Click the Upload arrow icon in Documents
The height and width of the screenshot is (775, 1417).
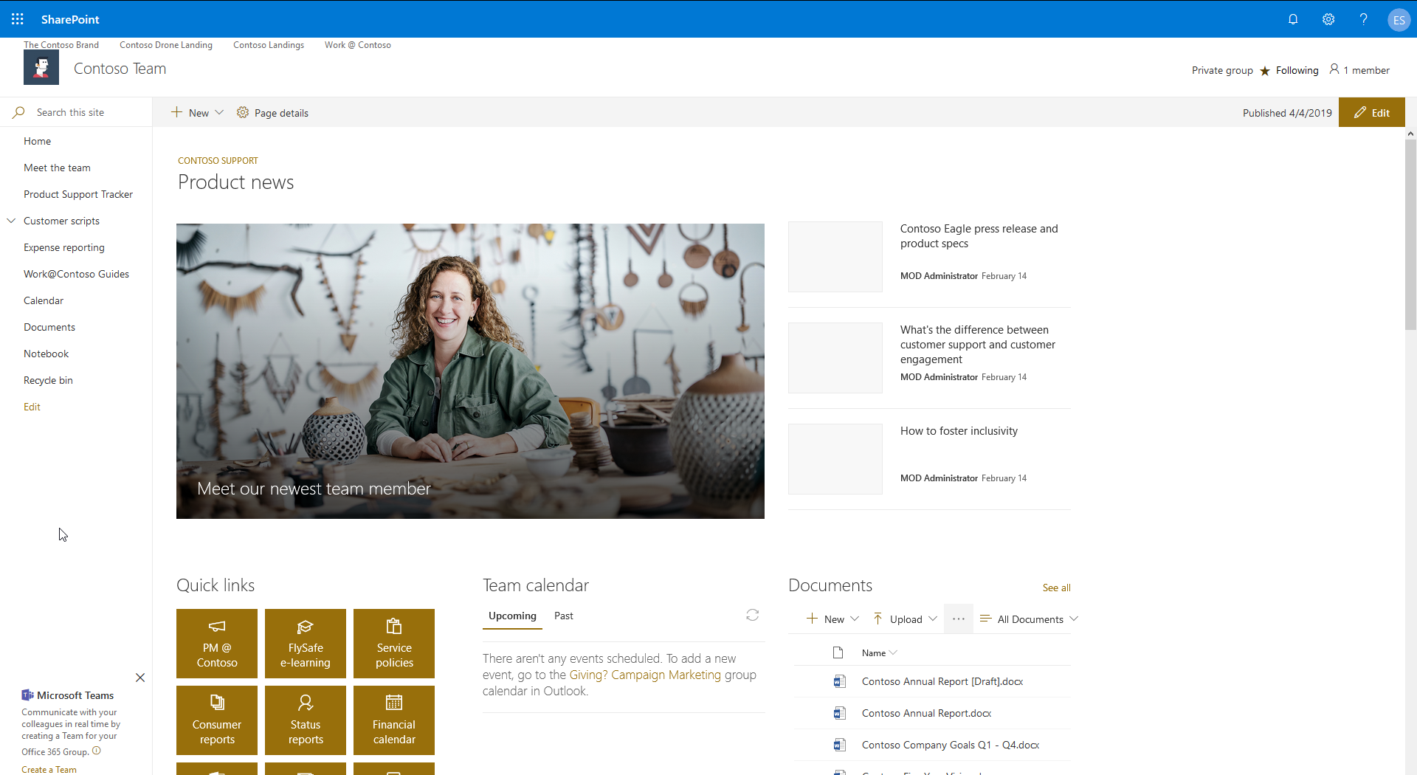pos(878,619)
